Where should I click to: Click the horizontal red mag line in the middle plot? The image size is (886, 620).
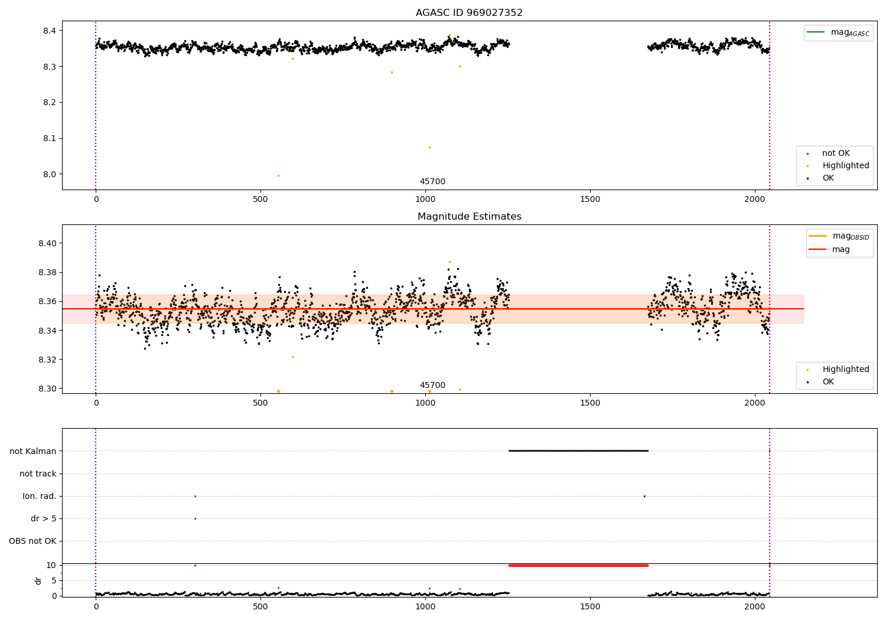[x=433, y=309]
